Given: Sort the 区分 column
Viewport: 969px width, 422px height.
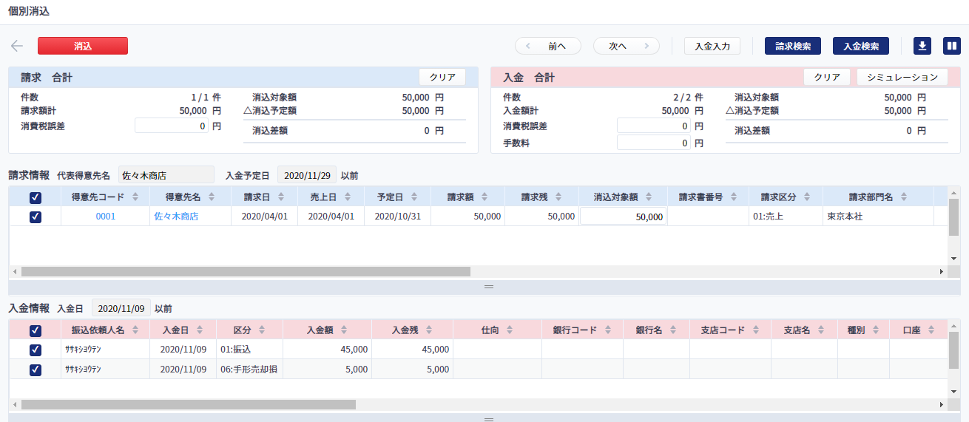Looking at the screenshot, I should [262, 330].
